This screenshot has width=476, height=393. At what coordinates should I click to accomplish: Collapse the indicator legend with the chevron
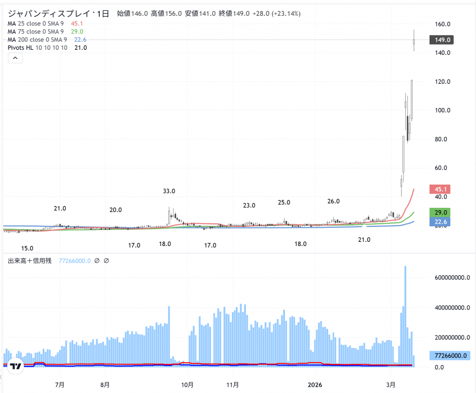15,58
